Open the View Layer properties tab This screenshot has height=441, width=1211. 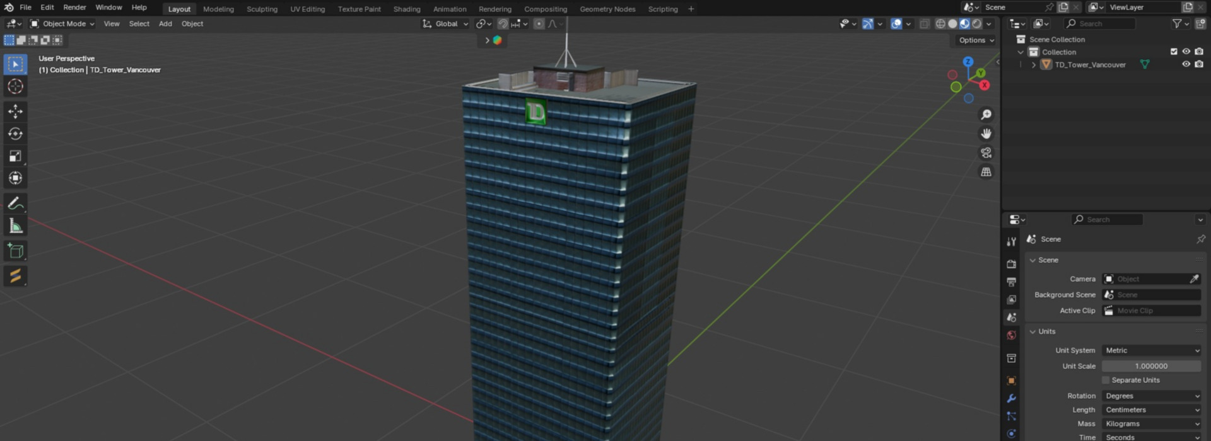[1012, 299]
